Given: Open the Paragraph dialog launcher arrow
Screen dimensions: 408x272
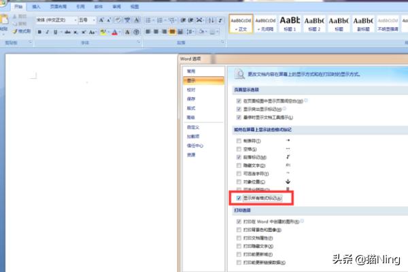Looking at the screenshot, I should (223, 42).
